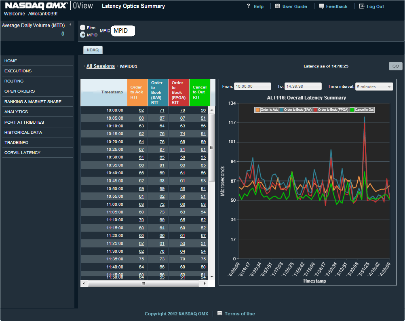Click S/W value 59 in 10:50:00 row
Viewport: 405px width, 321px height.
tap(162, 189)
